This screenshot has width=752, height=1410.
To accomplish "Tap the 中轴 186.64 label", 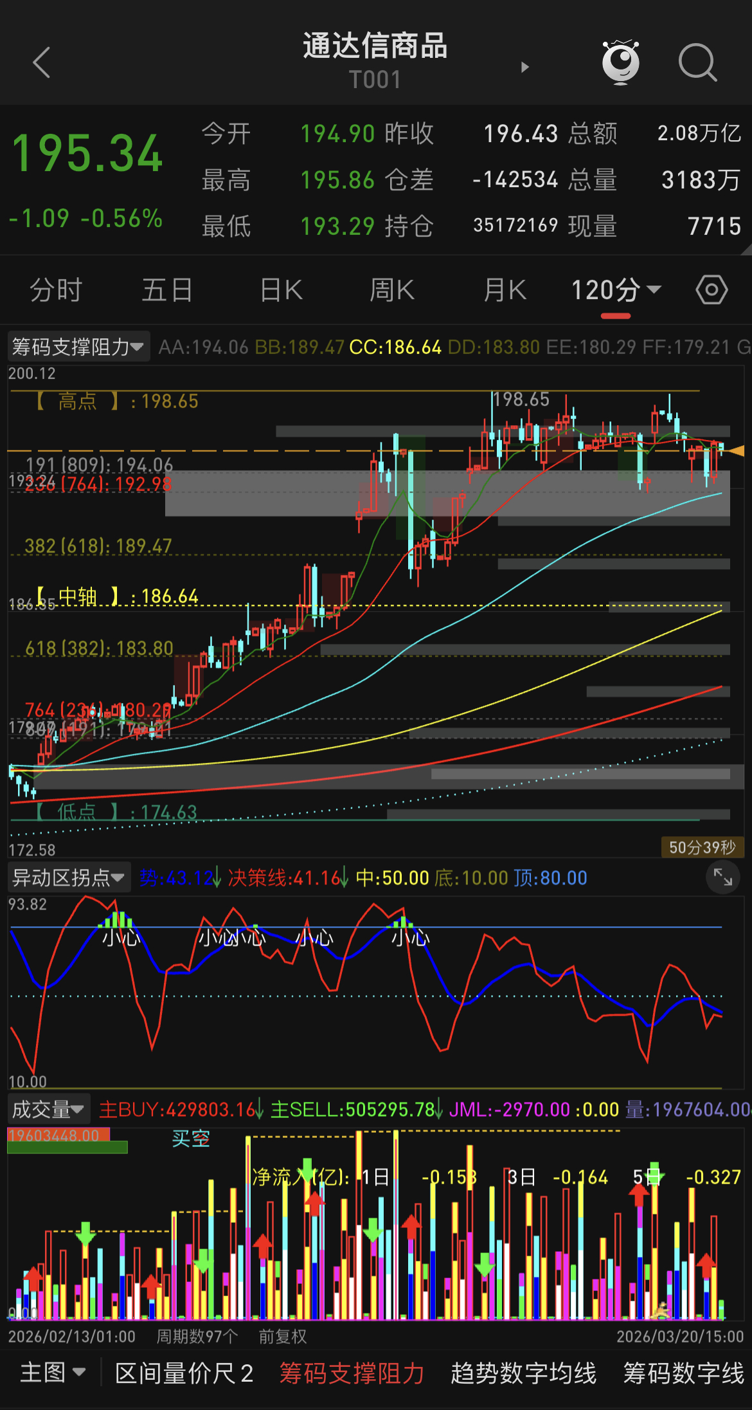I will click(x=116, y=596).
